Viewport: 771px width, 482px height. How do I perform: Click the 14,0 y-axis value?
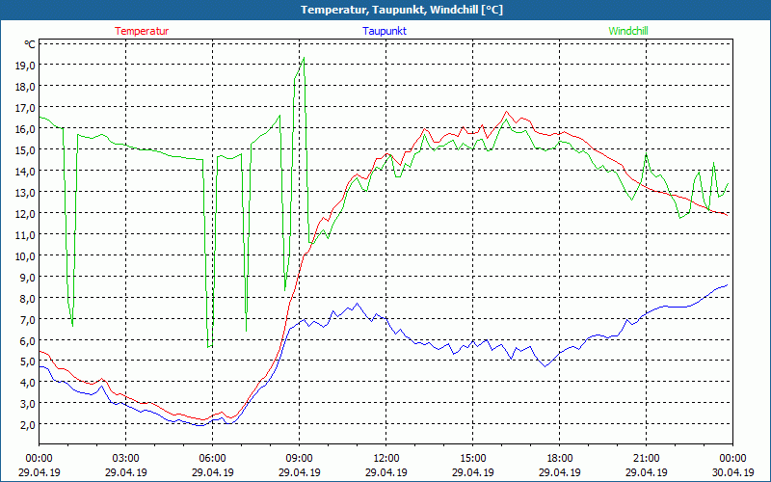26,171
